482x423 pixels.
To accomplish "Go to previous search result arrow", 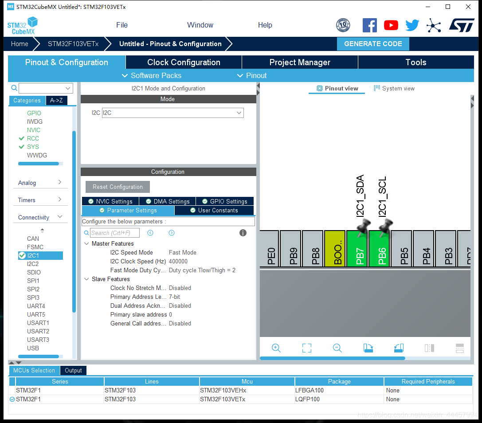I will 150,233.
